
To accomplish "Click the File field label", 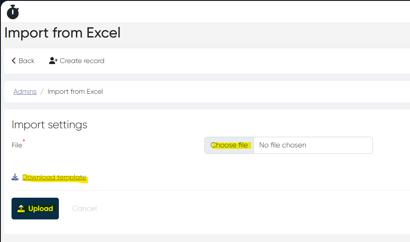I will pyautogui.click(x=17, y=145).
